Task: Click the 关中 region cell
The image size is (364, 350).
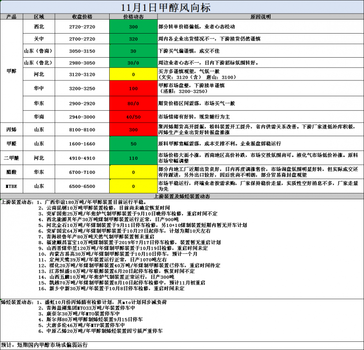Action: (39, 39)
